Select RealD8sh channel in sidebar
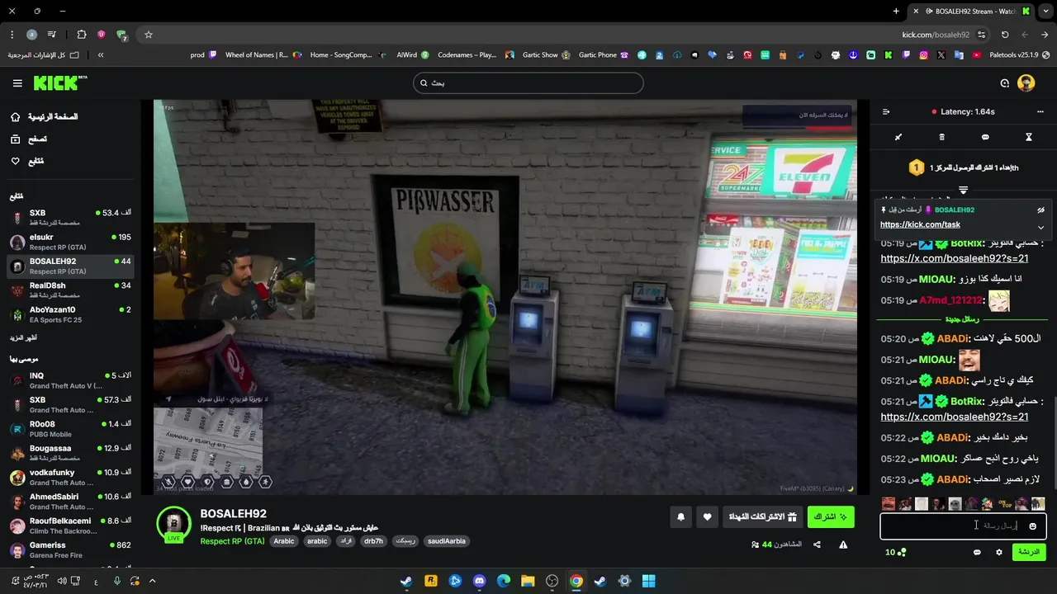 (70, 290)
